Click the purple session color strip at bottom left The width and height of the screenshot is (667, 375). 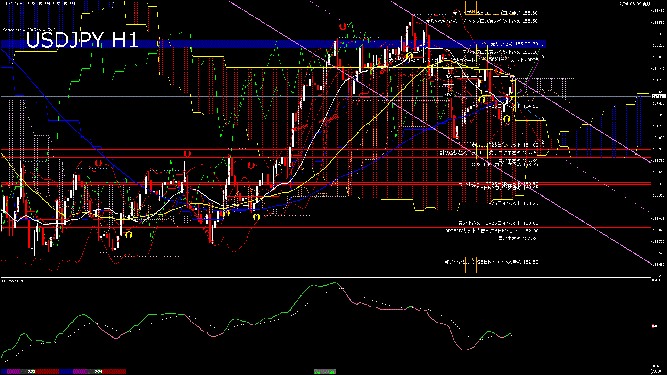point(13,371)
